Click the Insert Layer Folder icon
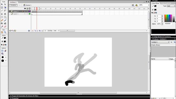The width and height of the screenshot is (176, 99). coord(15,31)
